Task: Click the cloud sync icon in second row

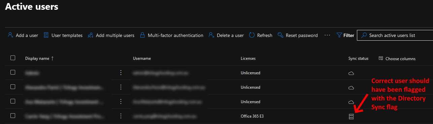Action: [351, 88]
